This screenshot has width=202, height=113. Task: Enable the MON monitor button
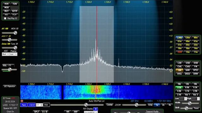[6, 4]
